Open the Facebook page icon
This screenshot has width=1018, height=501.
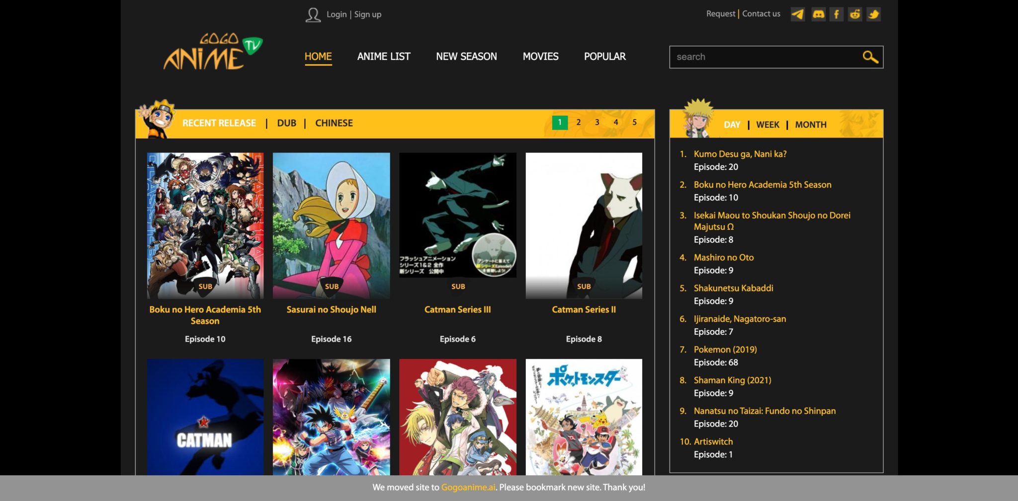837,14
